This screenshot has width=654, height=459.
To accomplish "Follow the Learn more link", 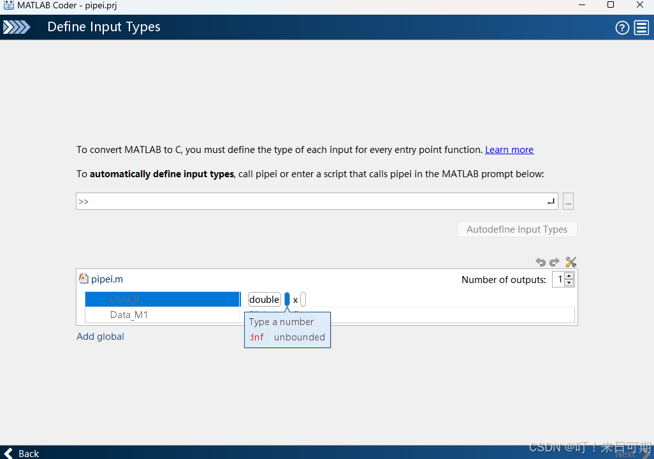I will coord(509,150).
